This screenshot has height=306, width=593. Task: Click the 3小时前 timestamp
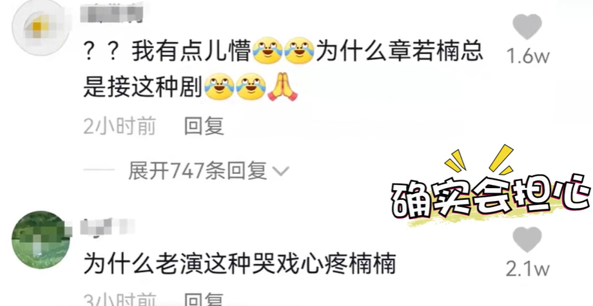click(119, 300)
